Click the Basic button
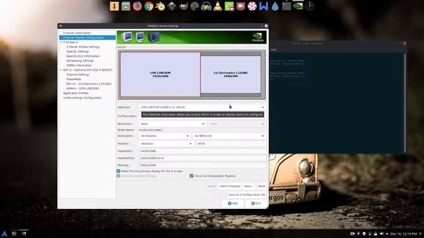 [249, 186]
